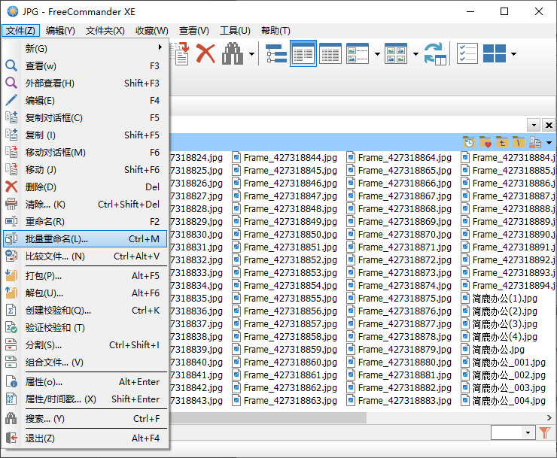Expand the 新(G) submenu arrow
Image resolution: width=557 pixels, height=458 pixels.
160,48
